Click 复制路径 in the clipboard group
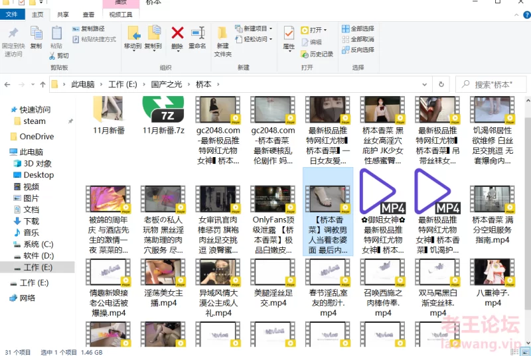This screenshot has width=531, height=356. [x=88, y=29]
